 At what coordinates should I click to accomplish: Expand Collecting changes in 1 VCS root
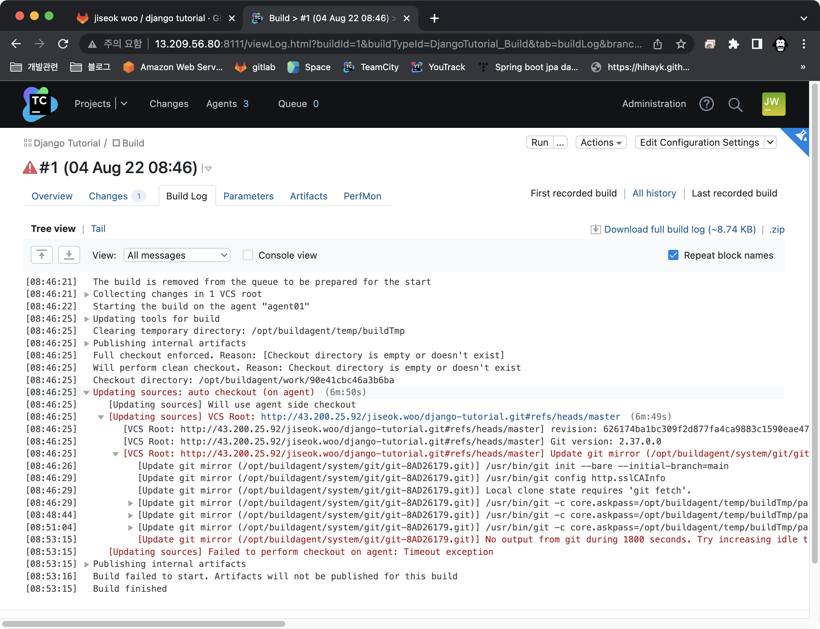(87, 295)
